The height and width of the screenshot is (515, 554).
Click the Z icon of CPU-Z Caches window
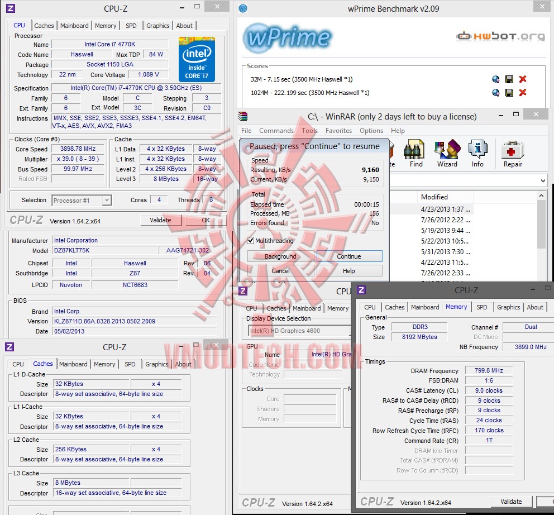click(x=9, y=347)
